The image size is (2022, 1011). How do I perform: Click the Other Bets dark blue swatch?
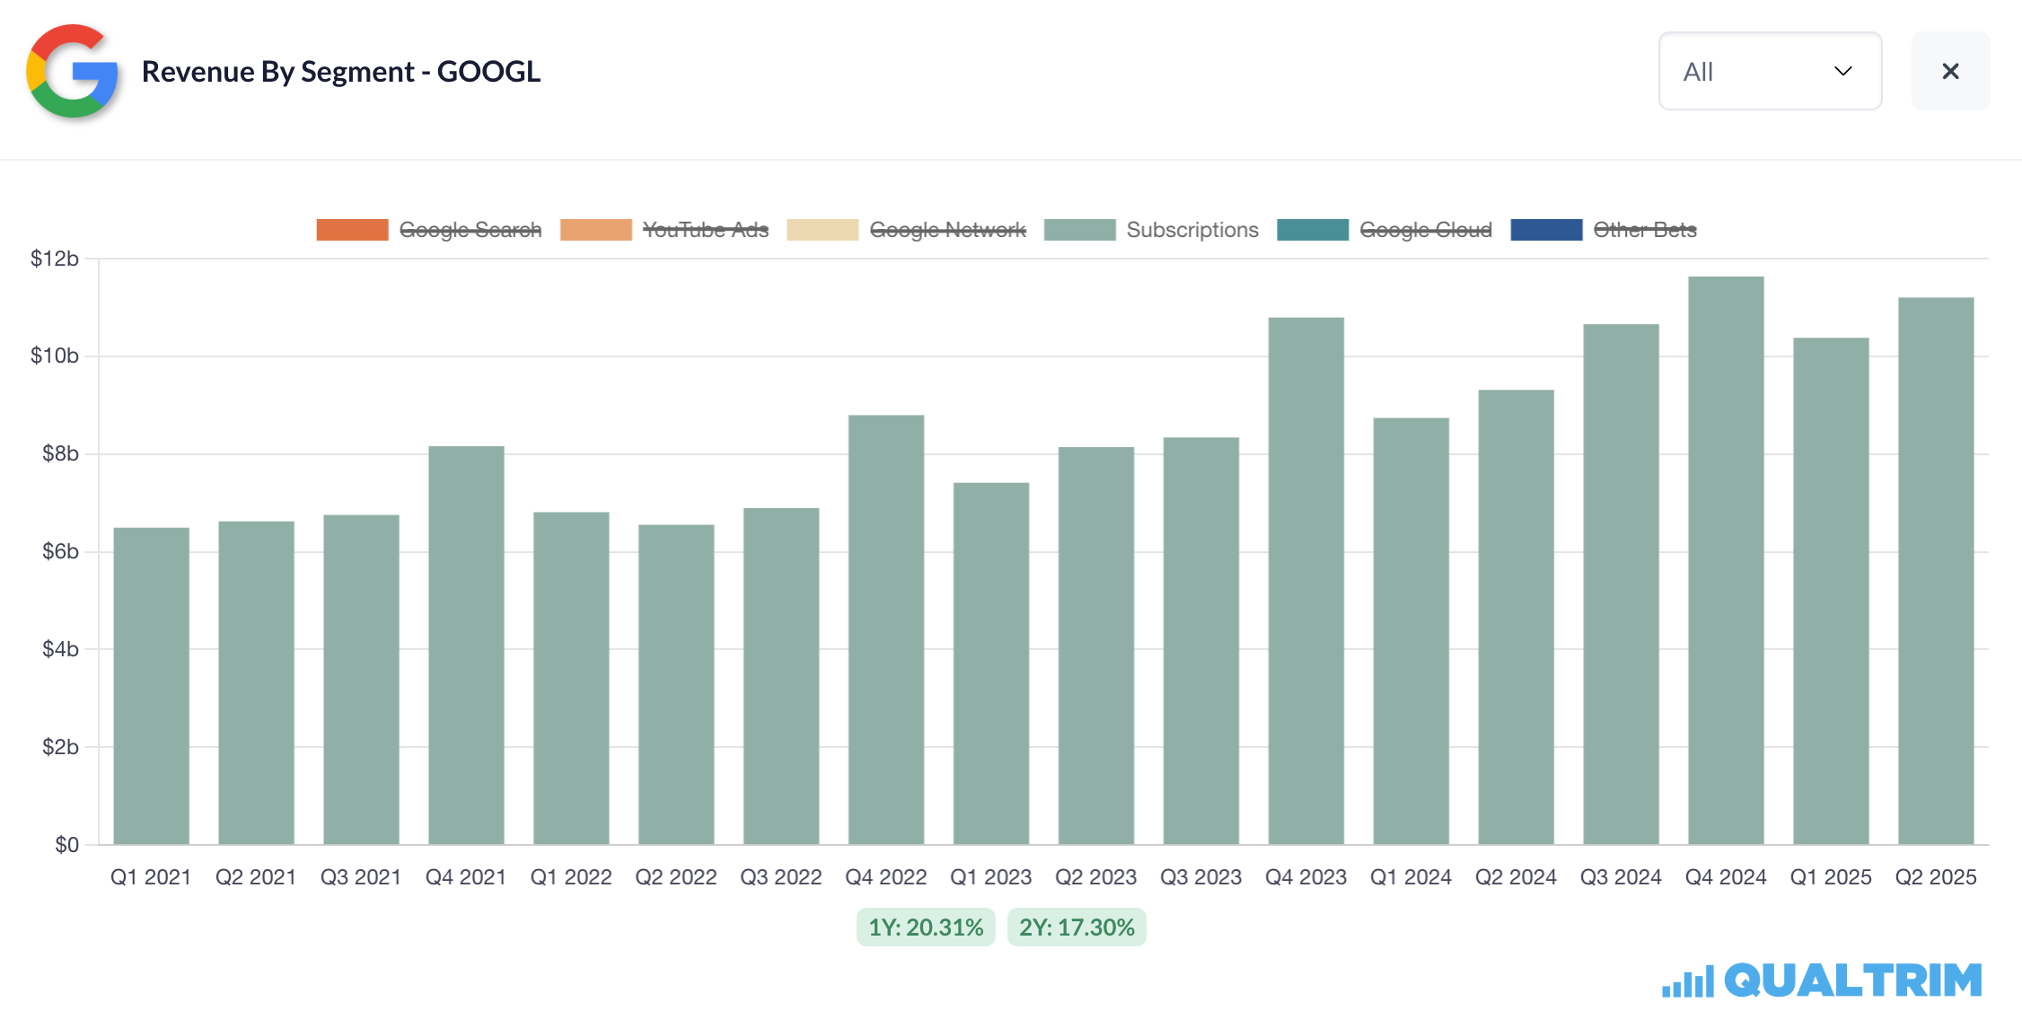pos(1546,230)
